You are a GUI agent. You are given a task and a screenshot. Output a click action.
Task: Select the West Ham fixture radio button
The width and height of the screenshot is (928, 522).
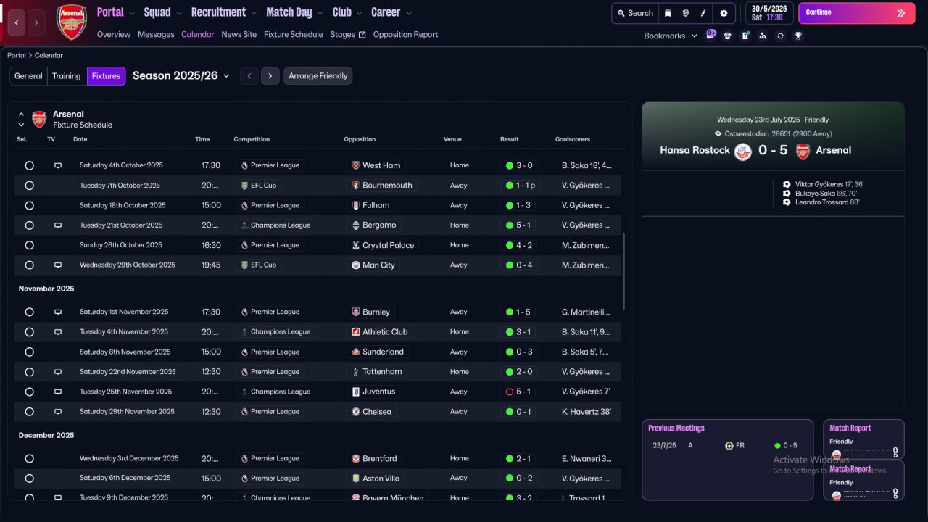(29, 166)
